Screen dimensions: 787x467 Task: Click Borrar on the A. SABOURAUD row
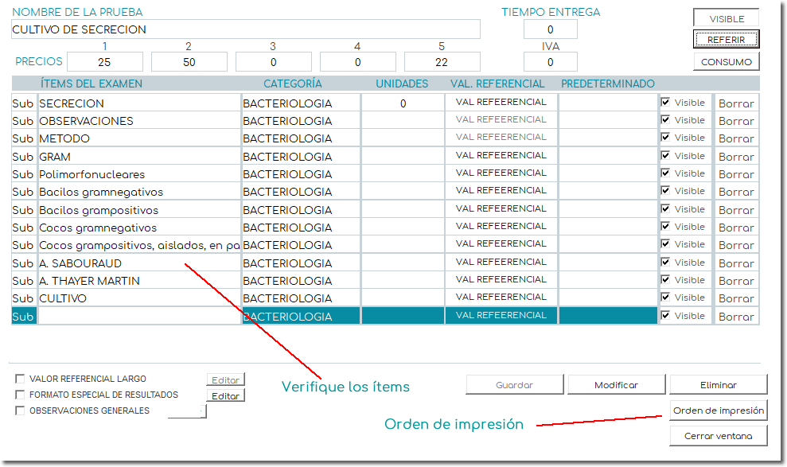click(735, 263)
